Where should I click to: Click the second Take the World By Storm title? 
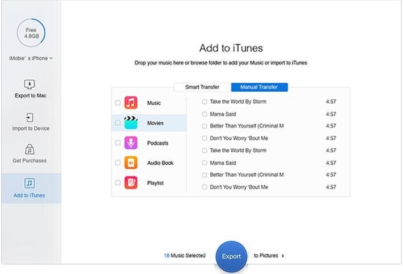tap(238, 151)
